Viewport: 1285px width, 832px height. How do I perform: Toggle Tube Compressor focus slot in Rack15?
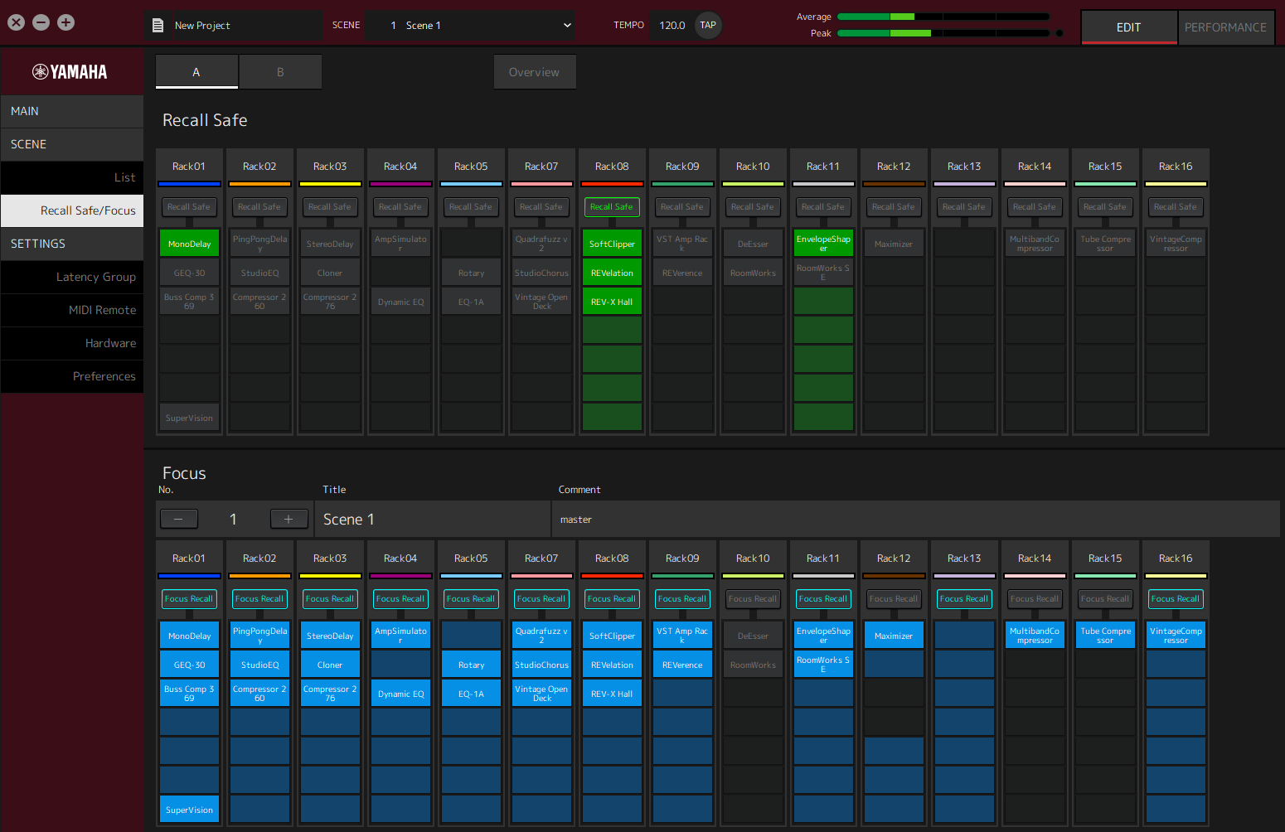coord(1105,636)
